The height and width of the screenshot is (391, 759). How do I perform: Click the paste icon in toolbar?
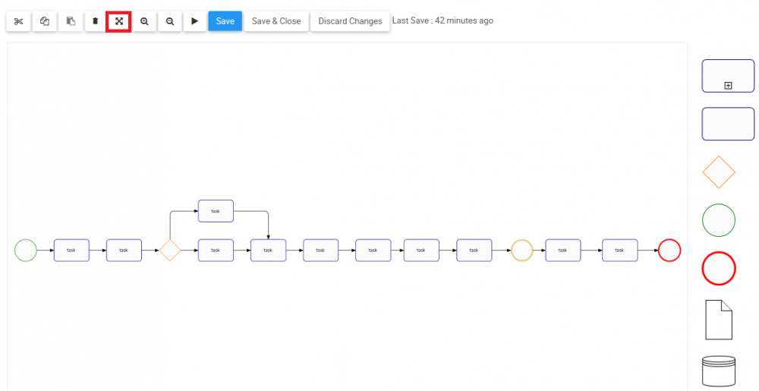70,21
